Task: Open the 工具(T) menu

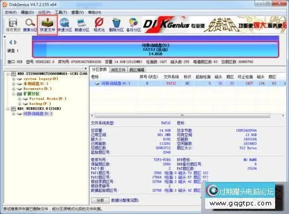Action: pyautogui.click(x=61, y=13)
